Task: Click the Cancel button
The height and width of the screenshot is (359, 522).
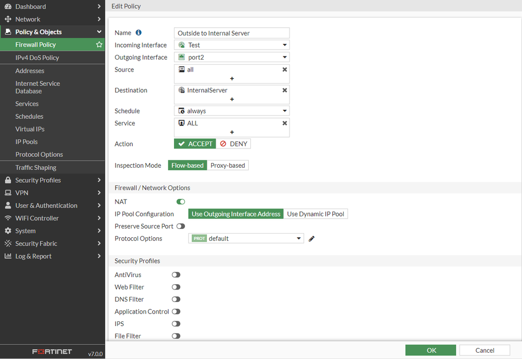Action: click(x=485, y=350)
